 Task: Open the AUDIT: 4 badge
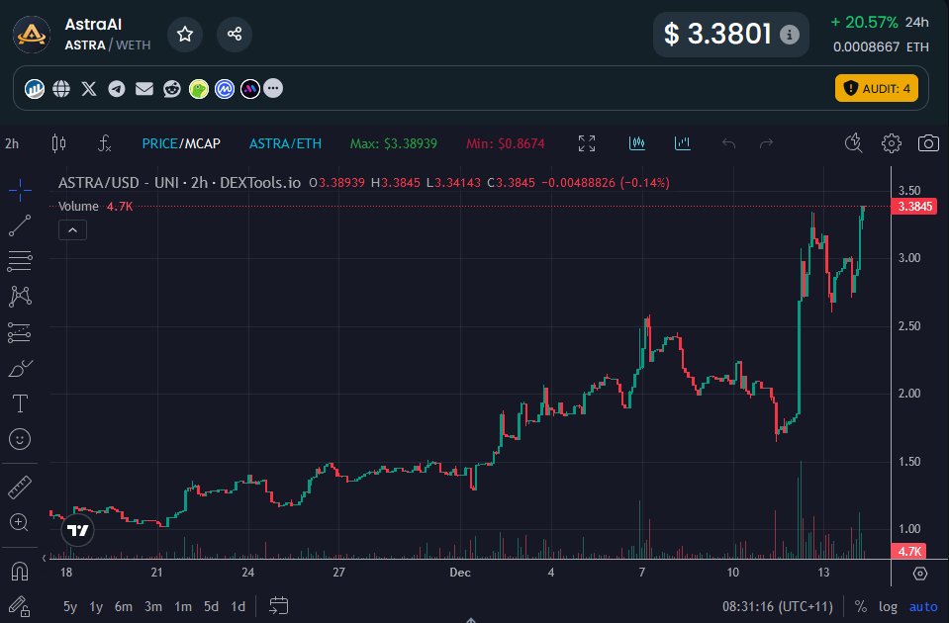(x=877, y=88)
